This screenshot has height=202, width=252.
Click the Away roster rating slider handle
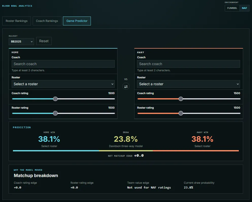coord(181,113)
